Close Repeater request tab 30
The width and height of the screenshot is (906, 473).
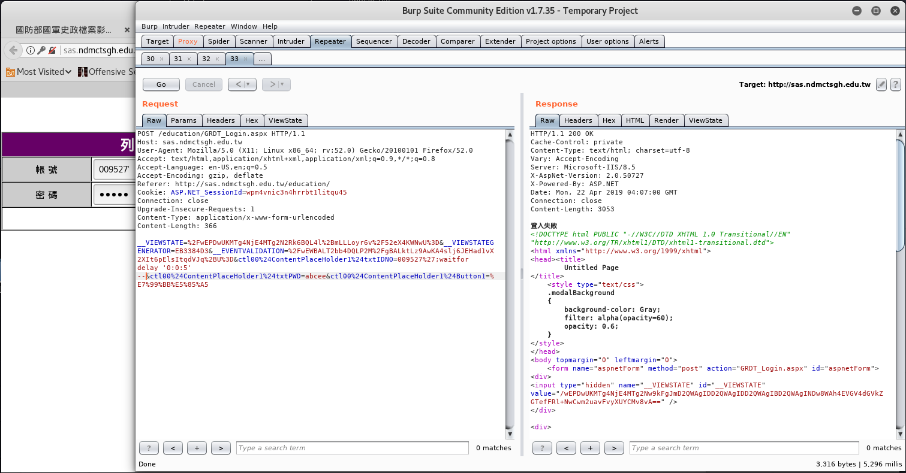pos(161,59)
